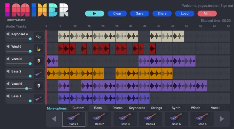Open the Synth sounds tab
Viewport: 234px width, 129px height.
pos(176,108)
